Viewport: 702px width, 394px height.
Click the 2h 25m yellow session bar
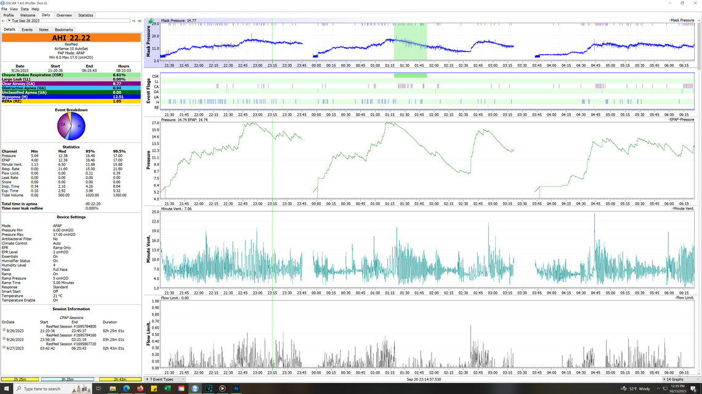20,379
